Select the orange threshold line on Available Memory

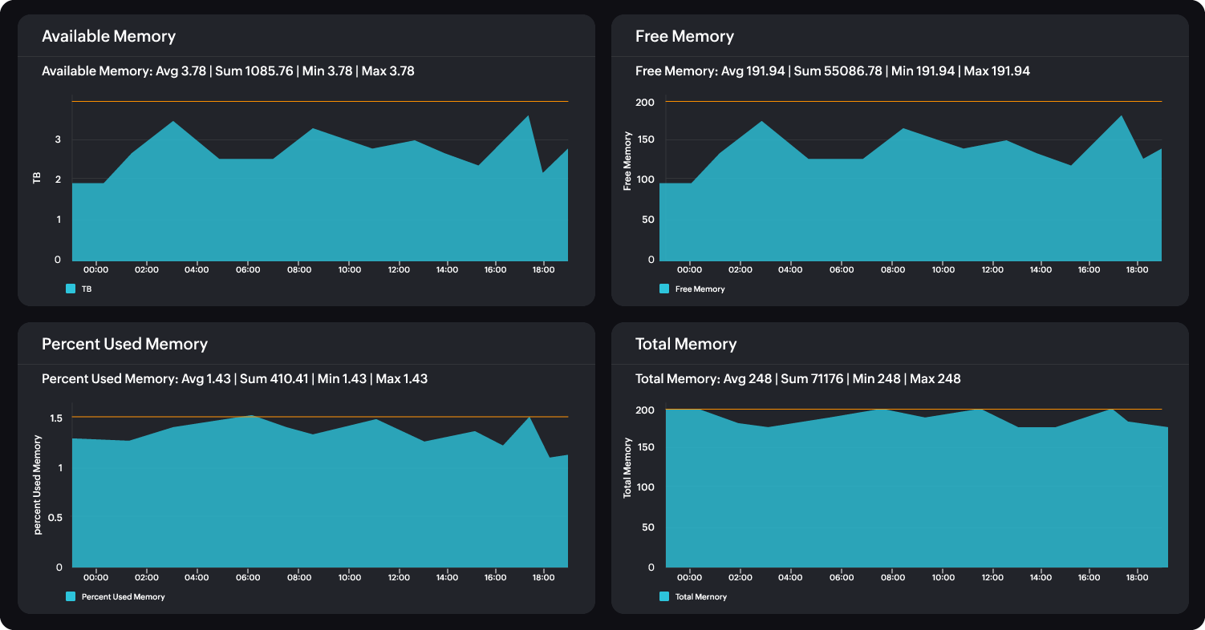pos(321,102)
